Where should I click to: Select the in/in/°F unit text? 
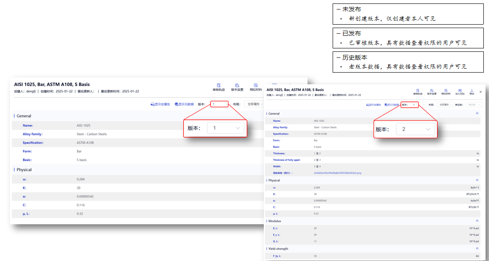[474, 201]
